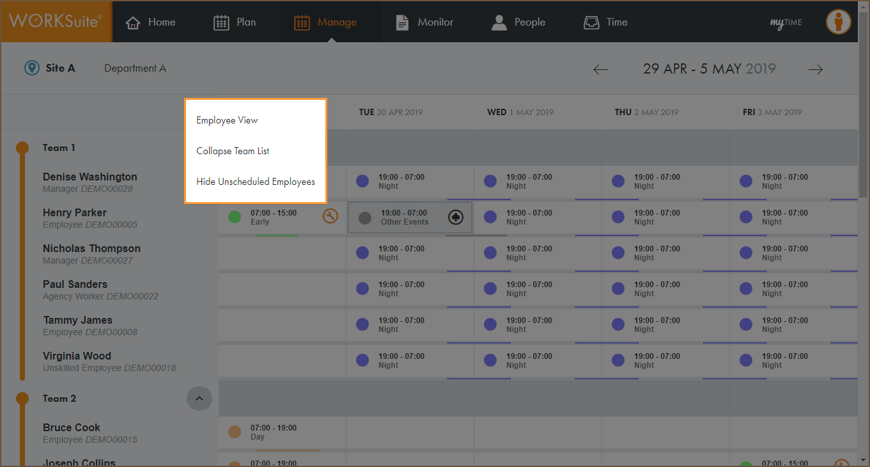Click the wrench icon on Henry Parker's Early shift
This screenshot has height=467, width=870.
[330, 216]
